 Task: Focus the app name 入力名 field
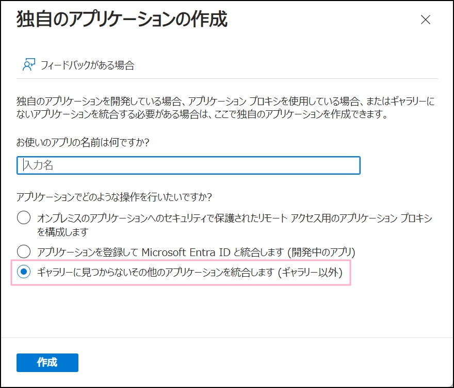188,165
